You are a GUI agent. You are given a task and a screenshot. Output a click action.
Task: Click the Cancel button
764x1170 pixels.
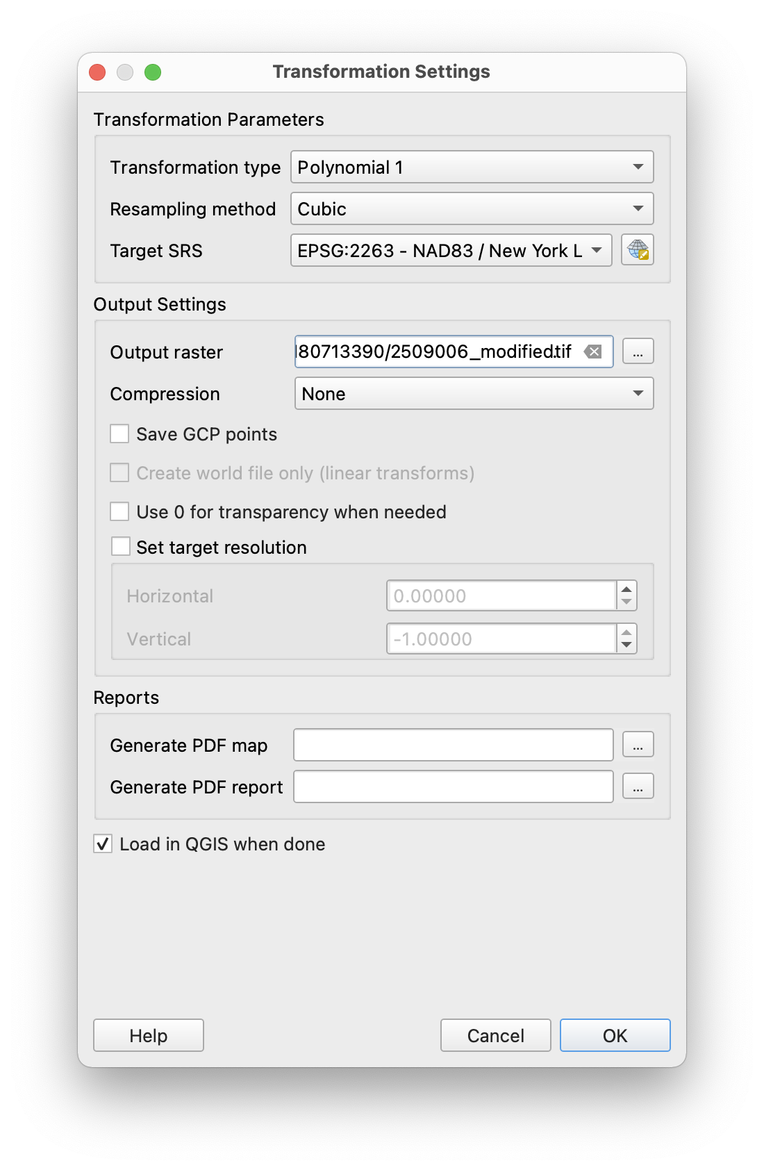(x=495, y=1035)
